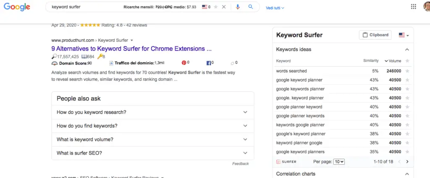Click the Facebook share count icon
Screen dimensions: 430x178
click(208, 63)
